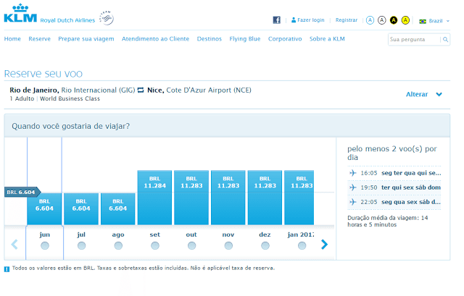The width and height of the screenshot is (464, 296).
Task: Click the out BRL 11.283 price bar
Action: click(x=191, y=198)
